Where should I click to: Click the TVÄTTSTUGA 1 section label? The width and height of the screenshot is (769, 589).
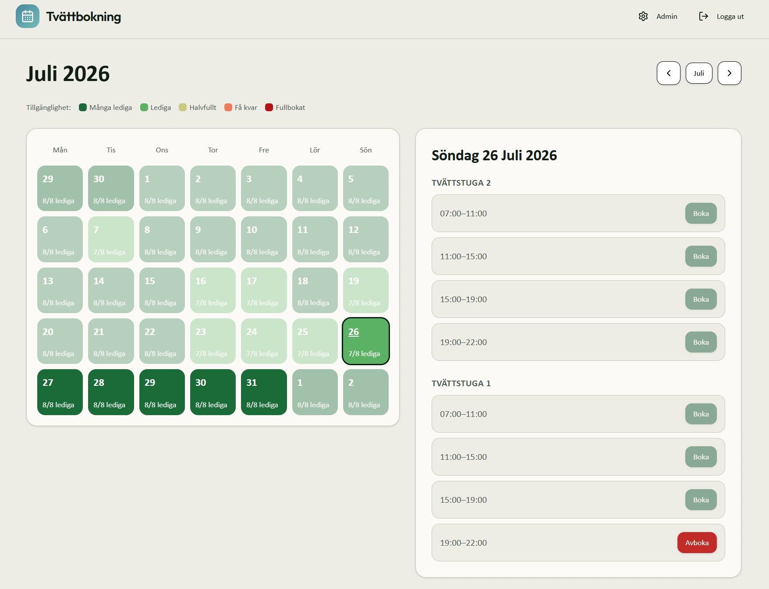(x=461, y=384)
